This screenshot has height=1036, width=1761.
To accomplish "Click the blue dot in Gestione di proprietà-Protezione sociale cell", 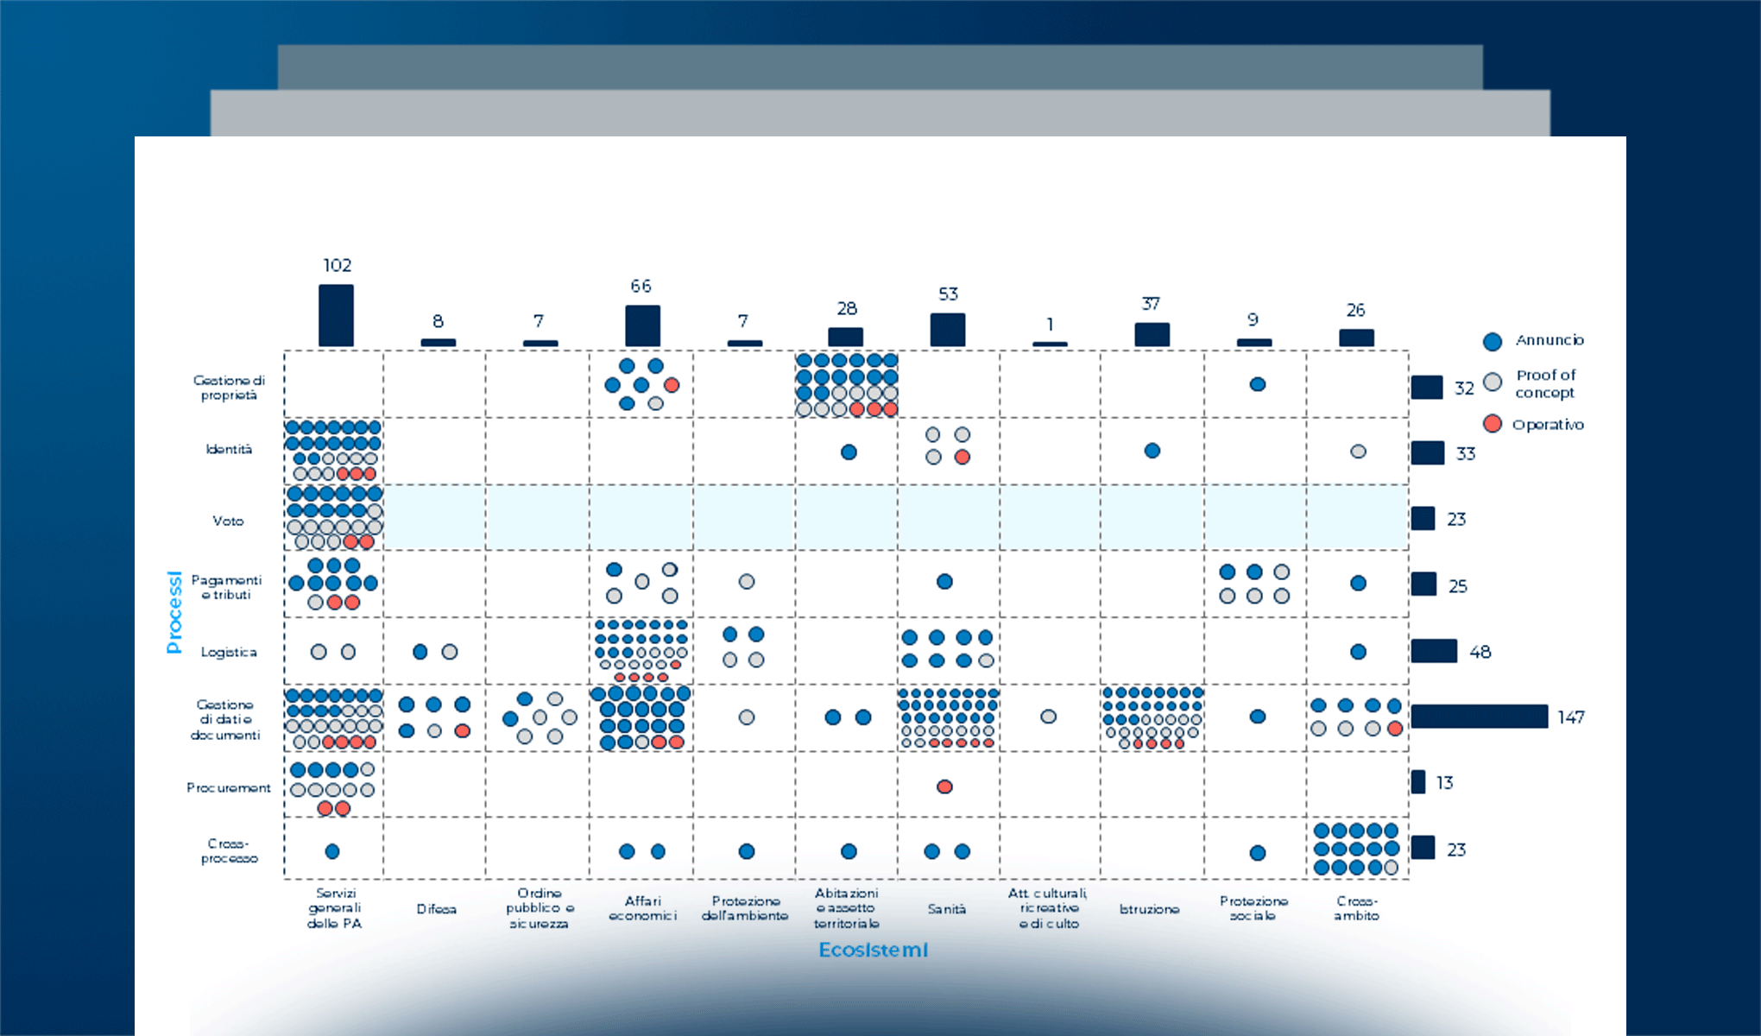I will click(x=1258, y=384).
